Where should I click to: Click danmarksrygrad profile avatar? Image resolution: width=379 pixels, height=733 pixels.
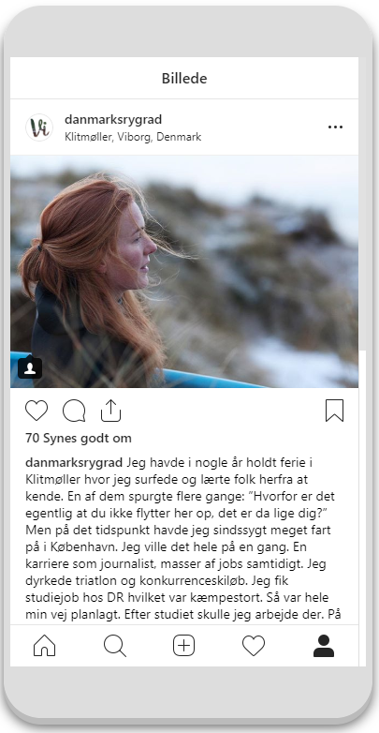click(x=39, y=127)
